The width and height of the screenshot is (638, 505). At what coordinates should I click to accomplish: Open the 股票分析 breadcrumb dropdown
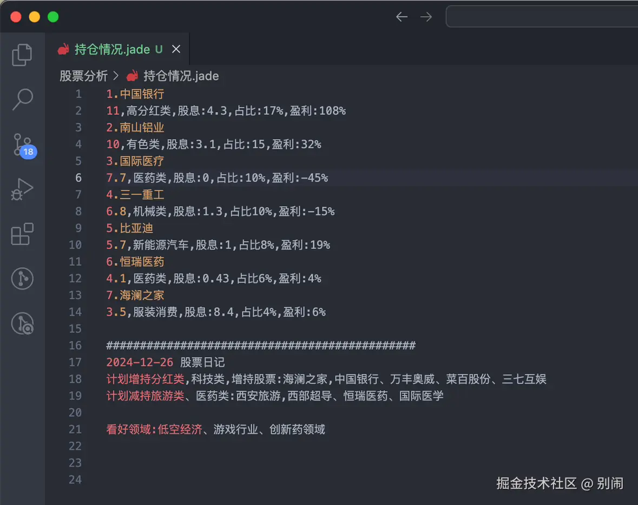84,76
